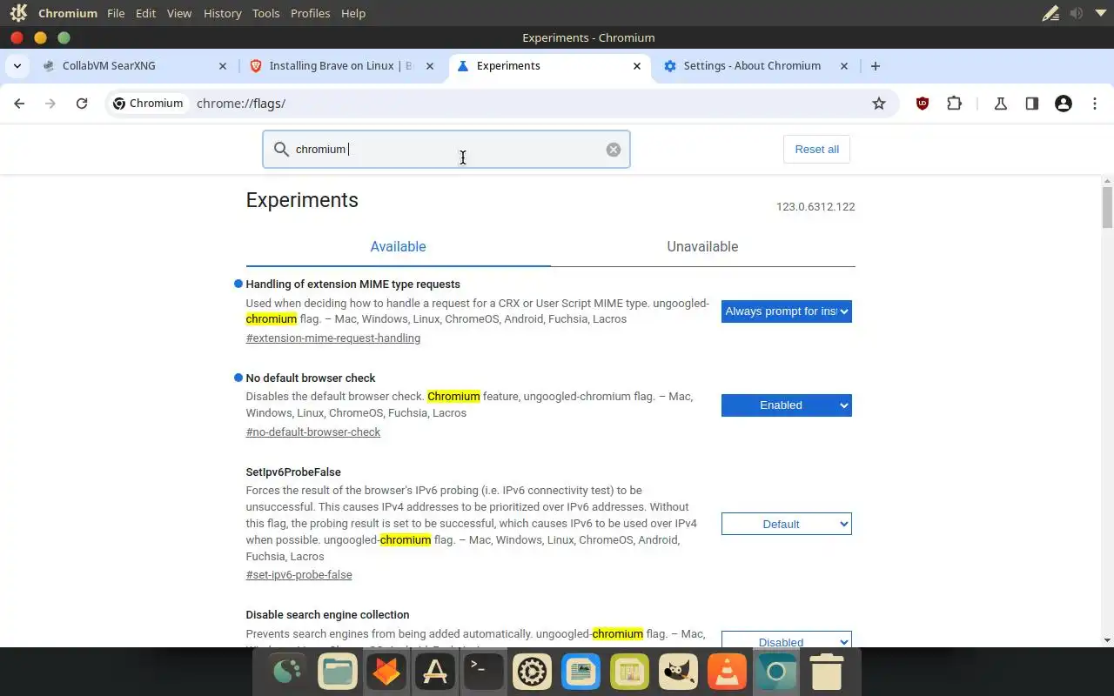Screen dimensions: 1114x696
Task: Open the spreadsheet app icon in dock
Action: (x=630, y=672)
